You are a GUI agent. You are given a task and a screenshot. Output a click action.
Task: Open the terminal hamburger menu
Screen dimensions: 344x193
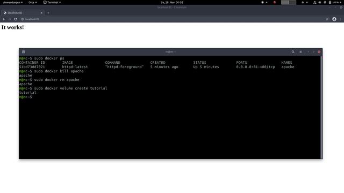[x=300, y=52]
